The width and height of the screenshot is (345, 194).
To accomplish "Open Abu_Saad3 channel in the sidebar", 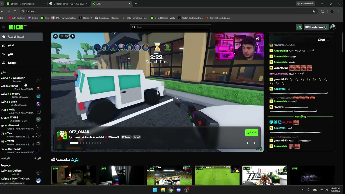I will coord(21,151).
